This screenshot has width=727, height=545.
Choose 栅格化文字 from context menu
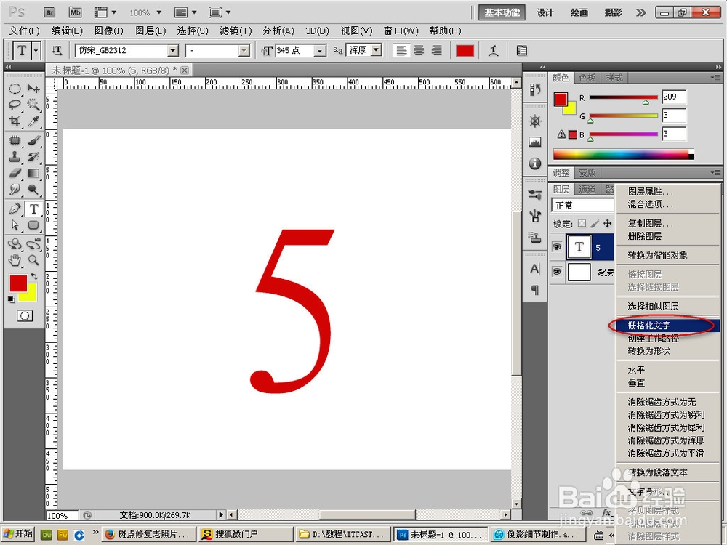[x=667, y=326]
